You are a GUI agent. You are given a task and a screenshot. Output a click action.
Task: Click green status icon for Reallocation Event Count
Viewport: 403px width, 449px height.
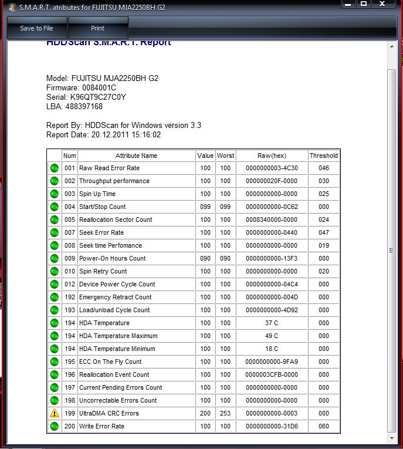coord(55,374)
